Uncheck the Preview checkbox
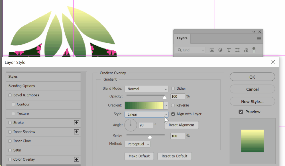Image resolution: width=285 pixels, height=166 pixels. [241, 112]
